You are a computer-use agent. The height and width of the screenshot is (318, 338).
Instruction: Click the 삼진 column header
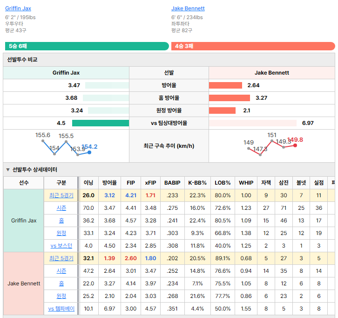pos(284,183)
